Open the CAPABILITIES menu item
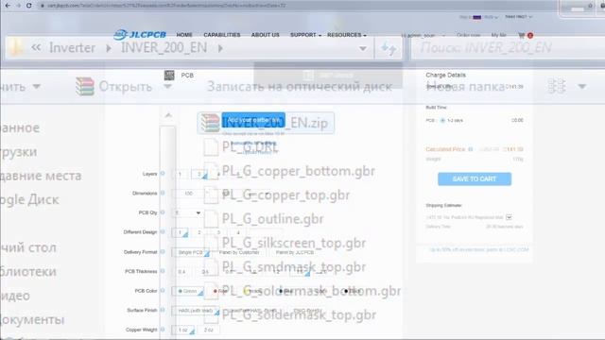605x340 pixels. point(222,35)
